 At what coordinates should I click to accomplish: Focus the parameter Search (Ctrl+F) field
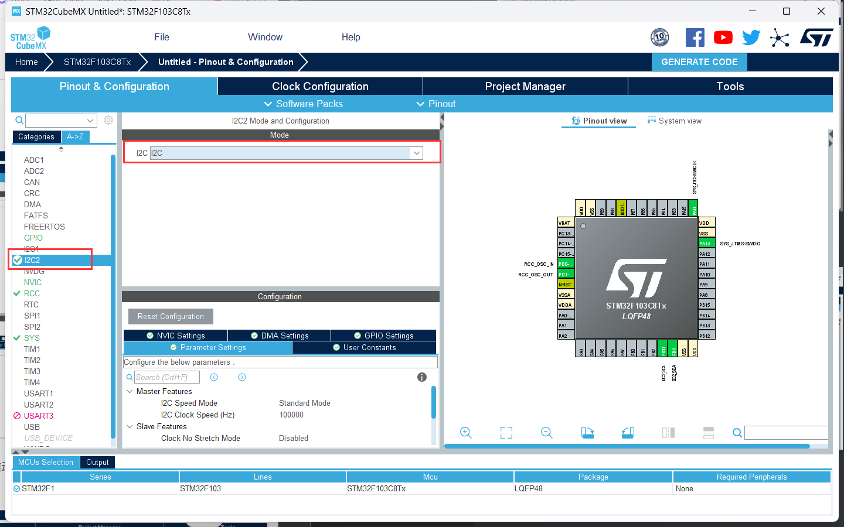click(166, 377)
